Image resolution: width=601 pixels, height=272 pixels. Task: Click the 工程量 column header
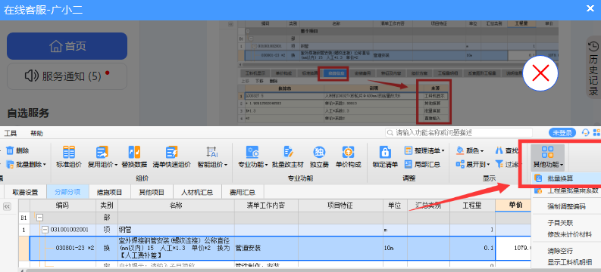[473, 206]
